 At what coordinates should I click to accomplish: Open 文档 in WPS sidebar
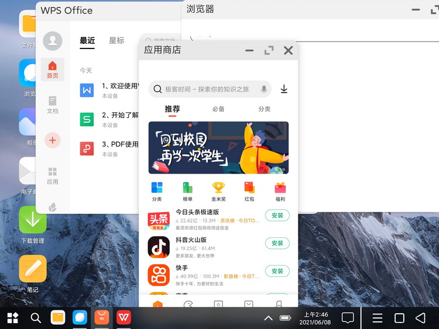pyautogui.click(x=53, y=105)
